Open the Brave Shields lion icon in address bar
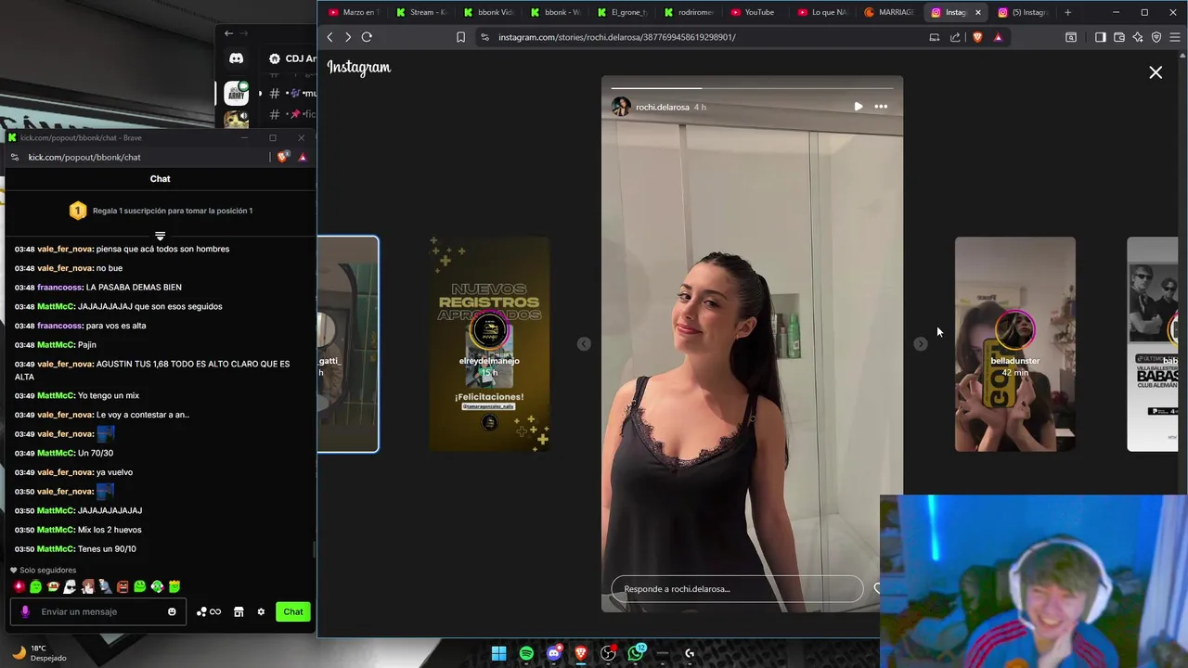The width and height of the screenshot is (1188, 668). click(x=977, y=37)
